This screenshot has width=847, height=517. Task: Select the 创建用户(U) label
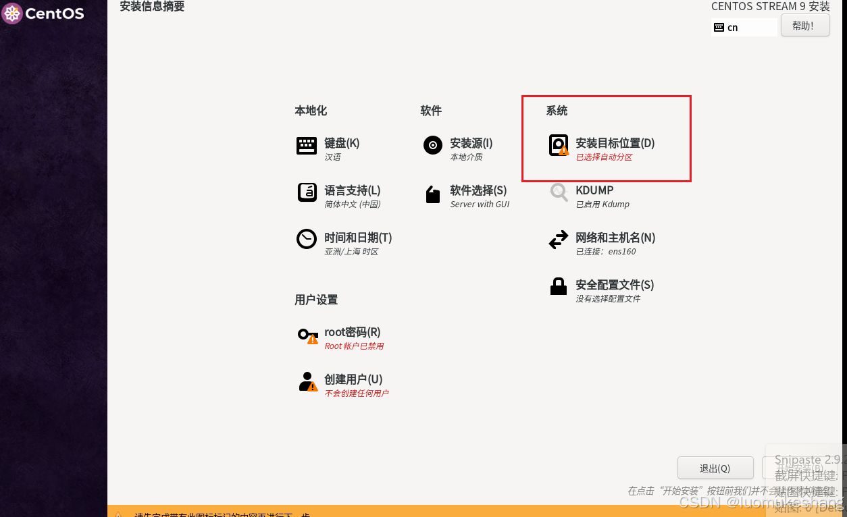coord(353,379)
